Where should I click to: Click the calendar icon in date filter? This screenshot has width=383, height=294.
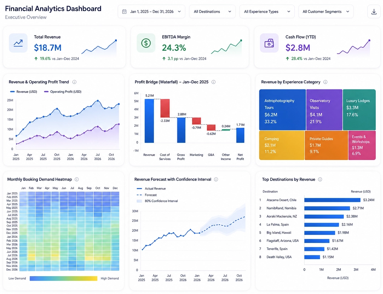[x=124, y=11]
